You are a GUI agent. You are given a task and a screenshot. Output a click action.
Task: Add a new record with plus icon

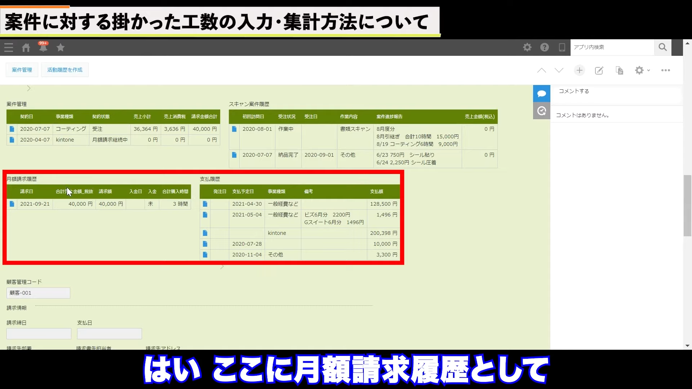[x=579, y=70]
